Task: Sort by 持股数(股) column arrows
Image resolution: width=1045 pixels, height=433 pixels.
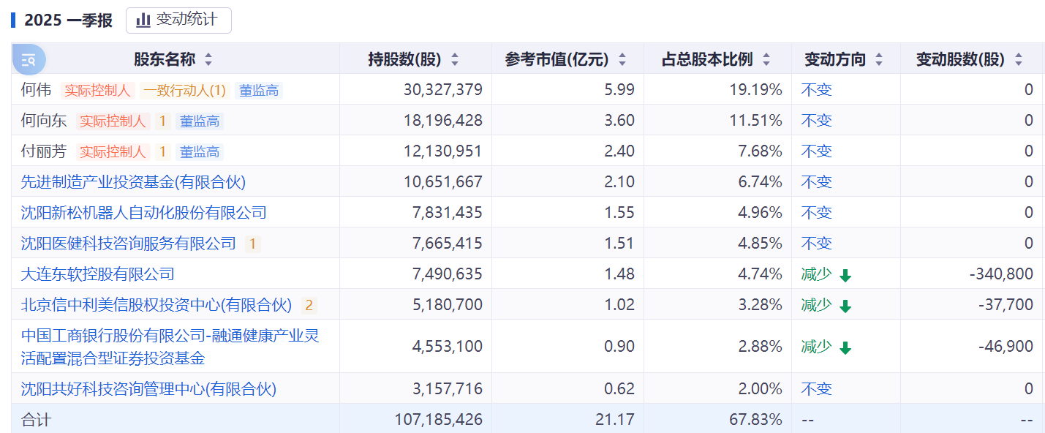Action: coord(455,60)
